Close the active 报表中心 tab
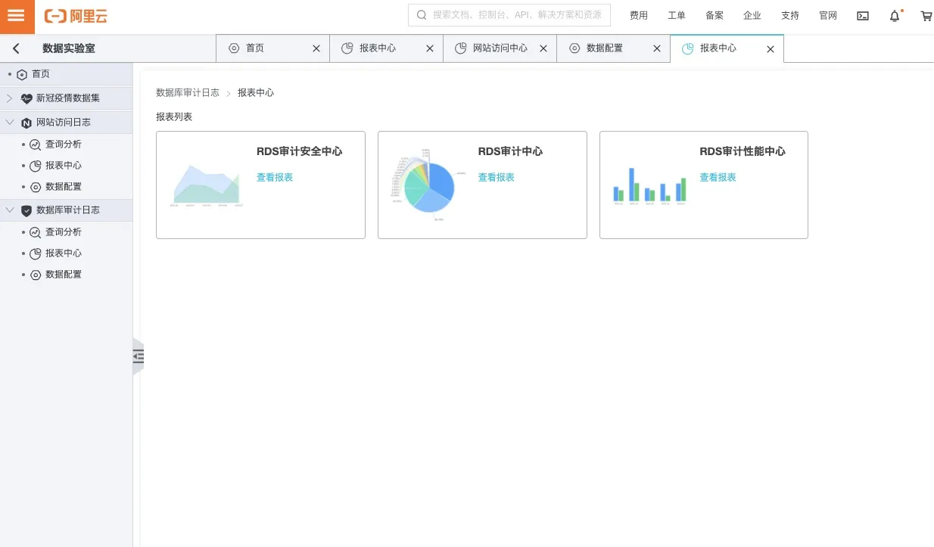The image size is (934, 547). coord(771,48)
